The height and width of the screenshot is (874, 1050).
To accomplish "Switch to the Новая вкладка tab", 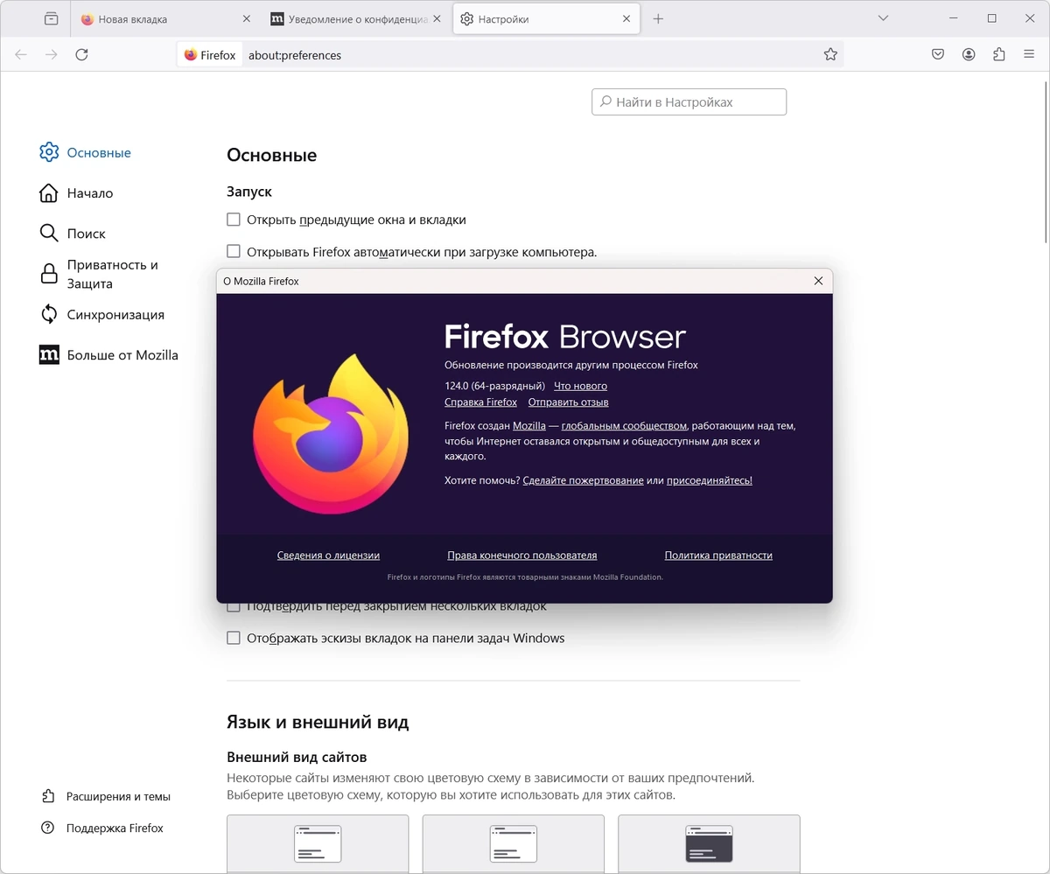I will [x=164, y=18].
